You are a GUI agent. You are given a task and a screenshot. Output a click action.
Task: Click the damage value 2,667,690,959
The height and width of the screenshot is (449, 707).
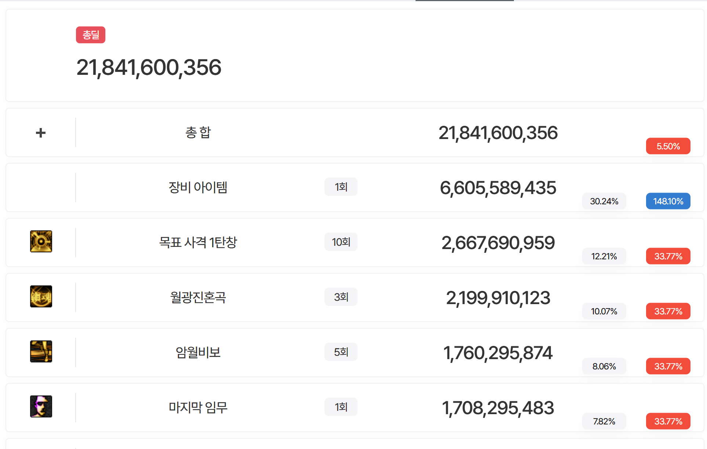[498, 243]
